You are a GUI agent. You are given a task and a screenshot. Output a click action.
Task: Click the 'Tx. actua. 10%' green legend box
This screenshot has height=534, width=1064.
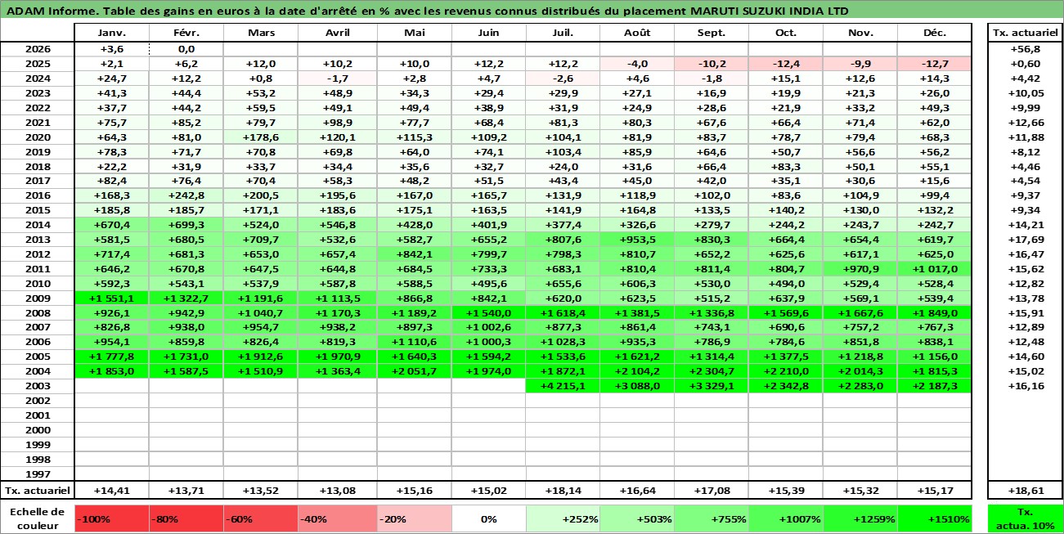[1025, 518]
